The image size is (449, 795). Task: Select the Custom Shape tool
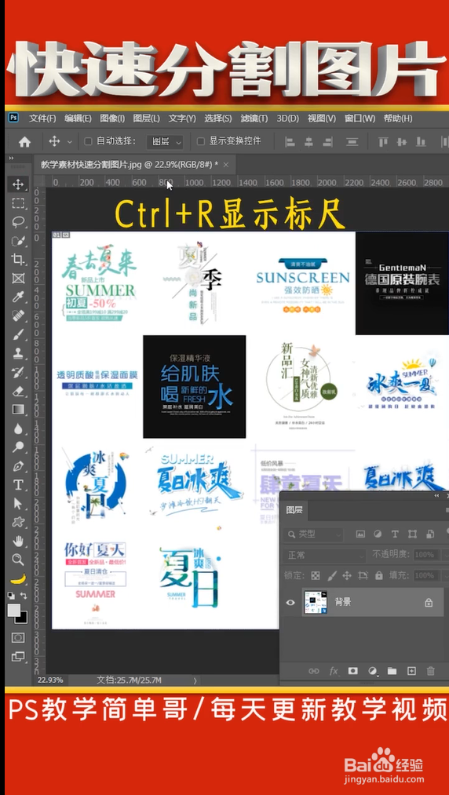tap(18, 522)
